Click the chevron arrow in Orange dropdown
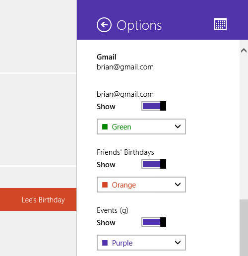Image resolution: width=248 pixels, height=256 pixels. 178,185
